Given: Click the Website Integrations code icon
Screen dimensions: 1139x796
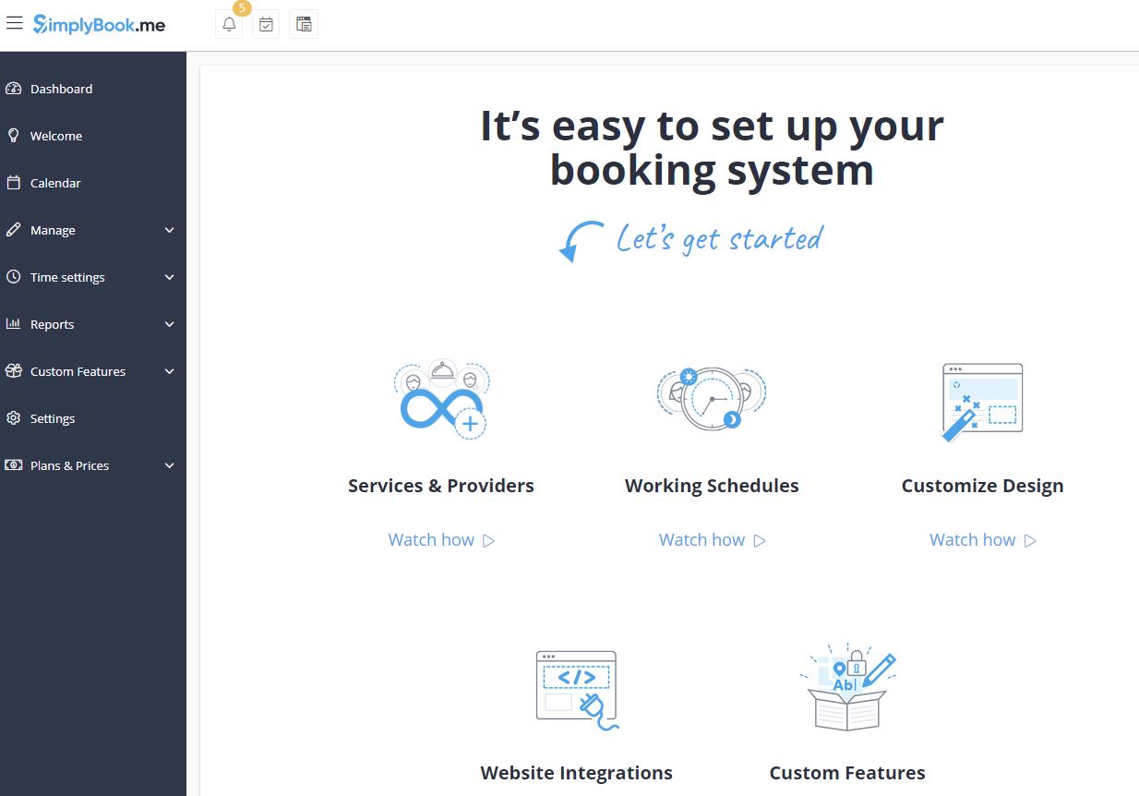Looking at the screenshot, I should coord(577,690).
